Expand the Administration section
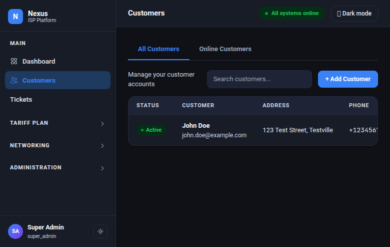Image resolution: width=390 pixels, height=247 pixels. pos(57,167)
